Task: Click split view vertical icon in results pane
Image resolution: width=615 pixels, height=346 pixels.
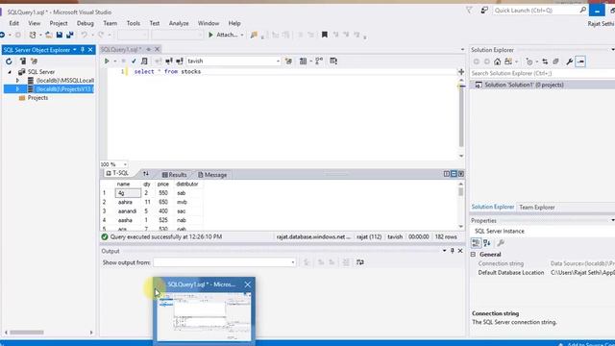Action: point(447,174)
